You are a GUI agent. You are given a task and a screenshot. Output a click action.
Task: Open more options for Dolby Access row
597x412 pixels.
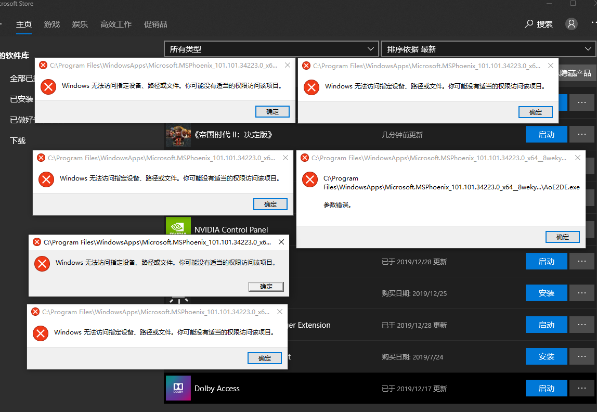[x=582, y=388]
